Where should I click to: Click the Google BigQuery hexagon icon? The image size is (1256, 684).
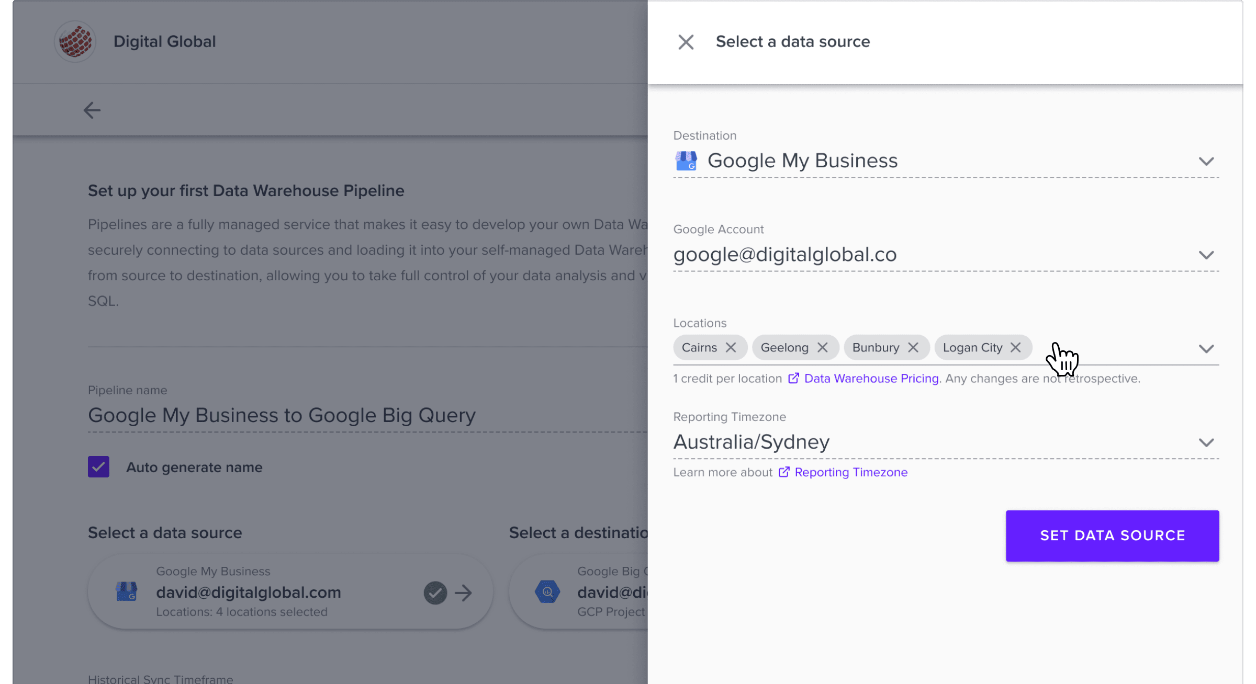pos(547,592)
